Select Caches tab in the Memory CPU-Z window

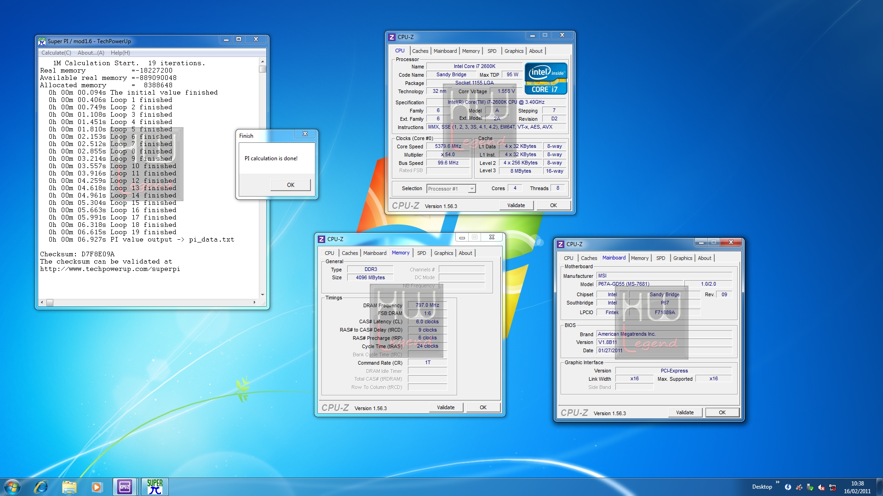(350, 253)
